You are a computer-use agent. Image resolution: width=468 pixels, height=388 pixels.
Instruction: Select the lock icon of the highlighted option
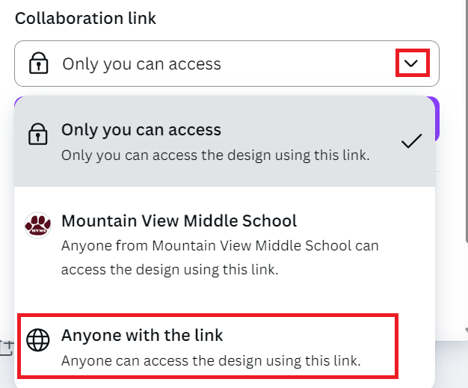(37, 134)
